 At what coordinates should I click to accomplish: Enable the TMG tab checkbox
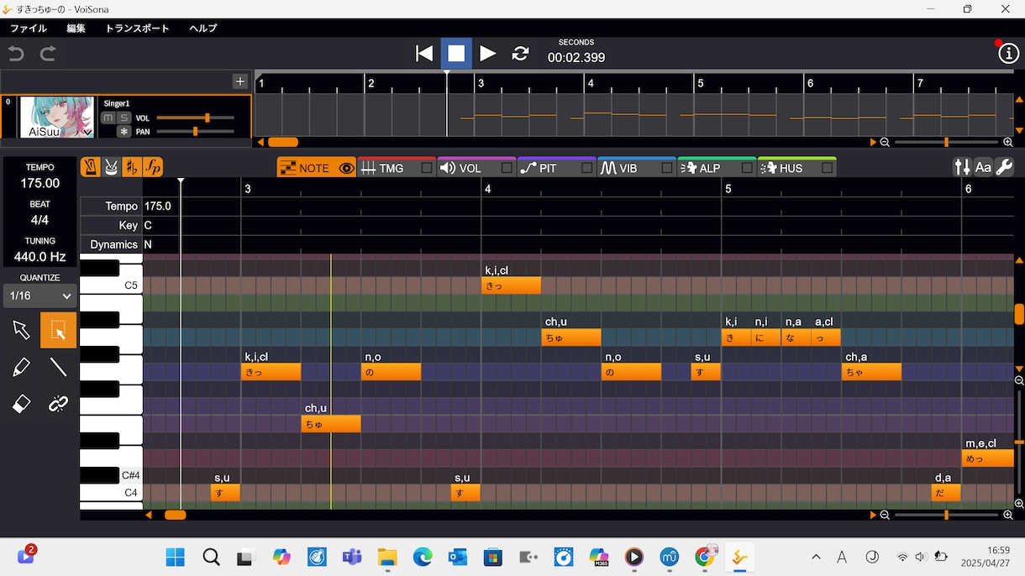[x=427, y=168]
